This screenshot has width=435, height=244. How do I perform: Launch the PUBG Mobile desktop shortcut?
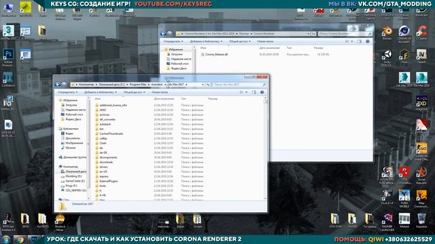pyautogui.click(x=404, y=199)
